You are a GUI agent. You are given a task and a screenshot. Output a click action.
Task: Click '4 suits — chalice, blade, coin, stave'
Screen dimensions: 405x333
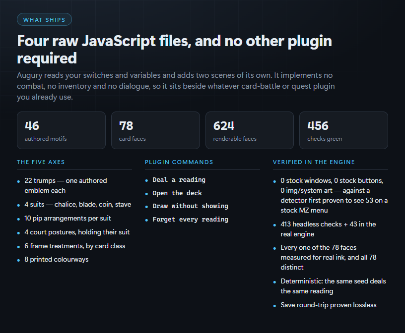coord(78,205)
